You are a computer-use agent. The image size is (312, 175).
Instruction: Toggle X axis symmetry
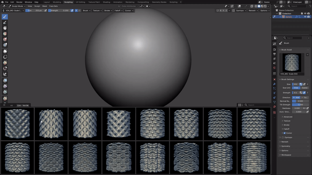220,10
